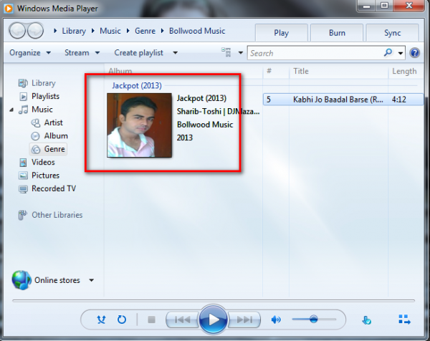
Task: Click in the Search field
Action: pyautogui.click(x=315, y=53)
